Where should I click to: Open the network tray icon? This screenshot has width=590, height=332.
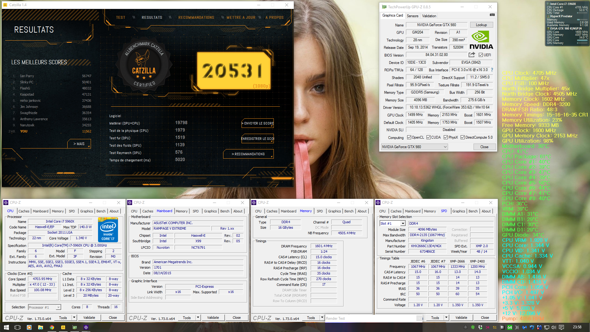tap(547, 327)
